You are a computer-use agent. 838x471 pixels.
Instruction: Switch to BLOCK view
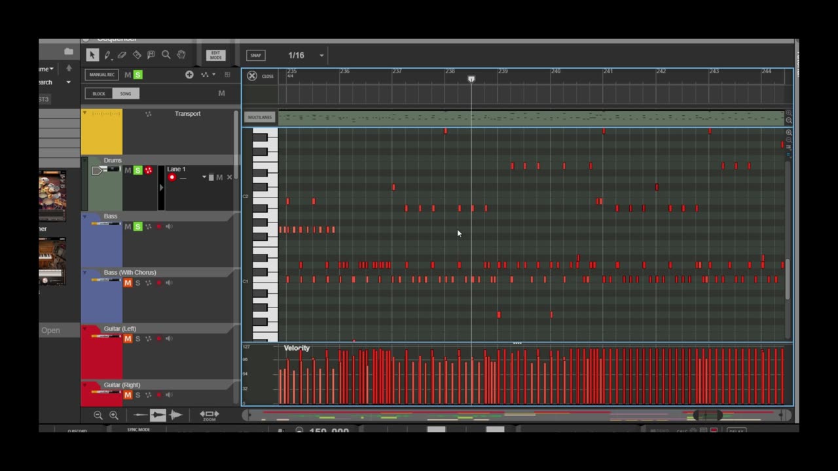click(99, 94)
